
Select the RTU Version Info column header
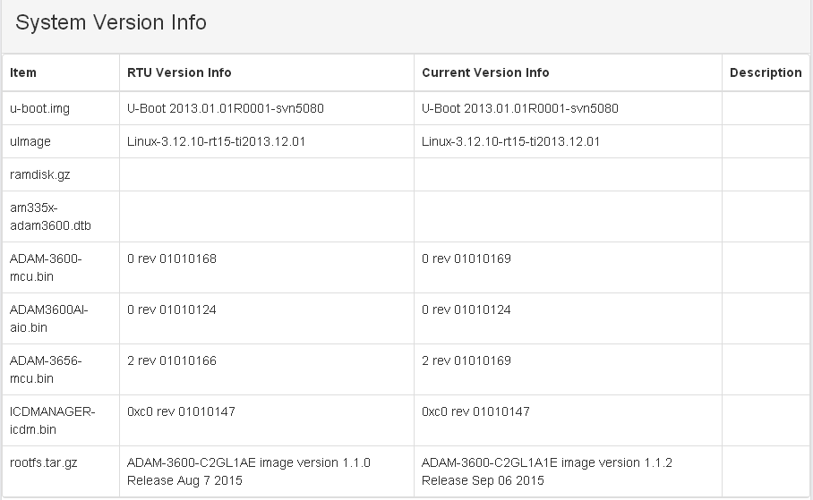point(179,72)
